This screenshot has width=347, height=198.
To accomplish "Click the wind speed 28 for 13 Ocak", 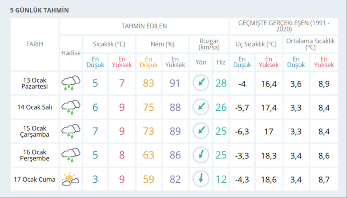I will click(x=221, y=83).
